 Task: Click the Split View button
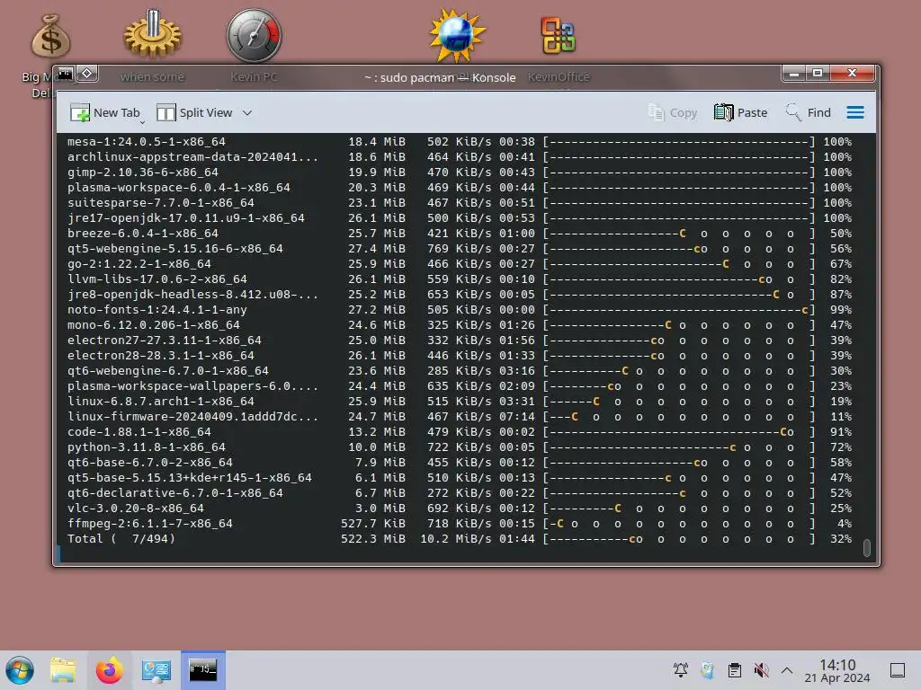[194, 112]
